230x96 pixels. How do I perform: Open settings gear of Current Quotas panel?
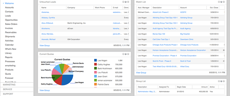[x=126, y=54]
